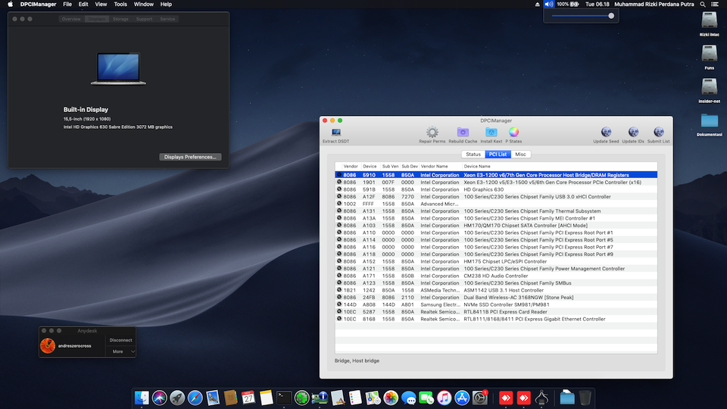Click the Update IDs globe icon
The height and width of the screenshot is (409, 727).
[x=632, y=133]
